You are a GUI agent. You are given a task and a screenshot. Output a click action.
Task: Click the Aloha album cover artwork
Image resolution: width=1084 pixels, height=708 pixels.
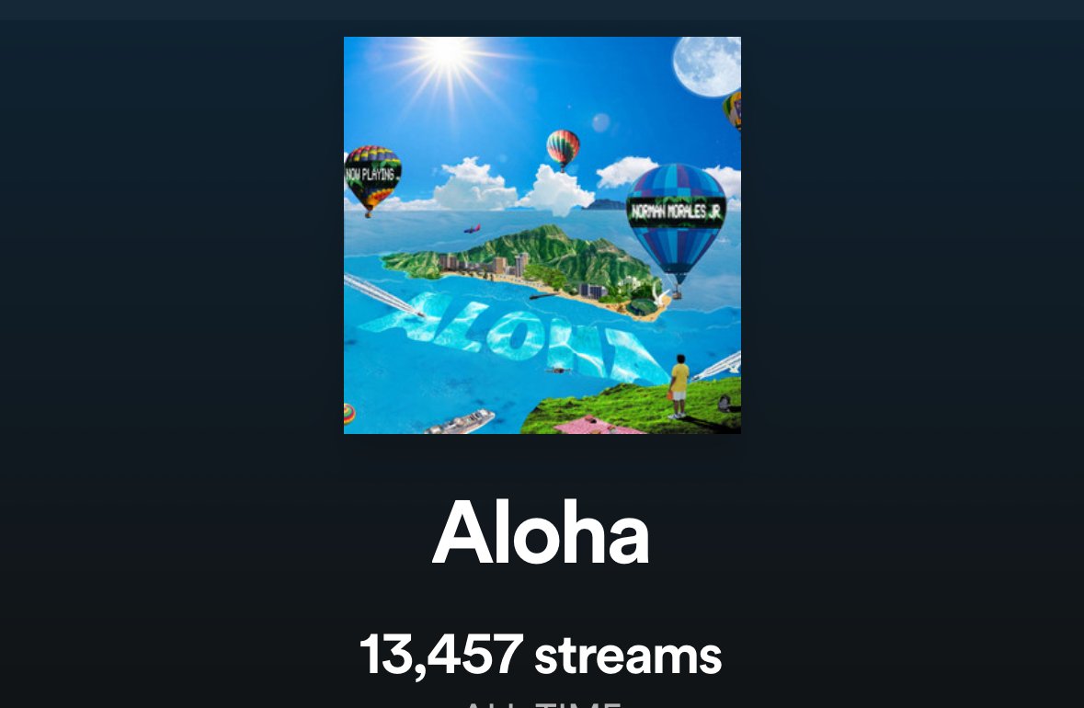(542, 235)
